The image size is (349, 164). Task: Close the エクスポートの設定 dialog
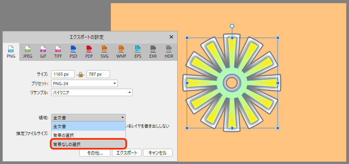click(x=171, y=37)
